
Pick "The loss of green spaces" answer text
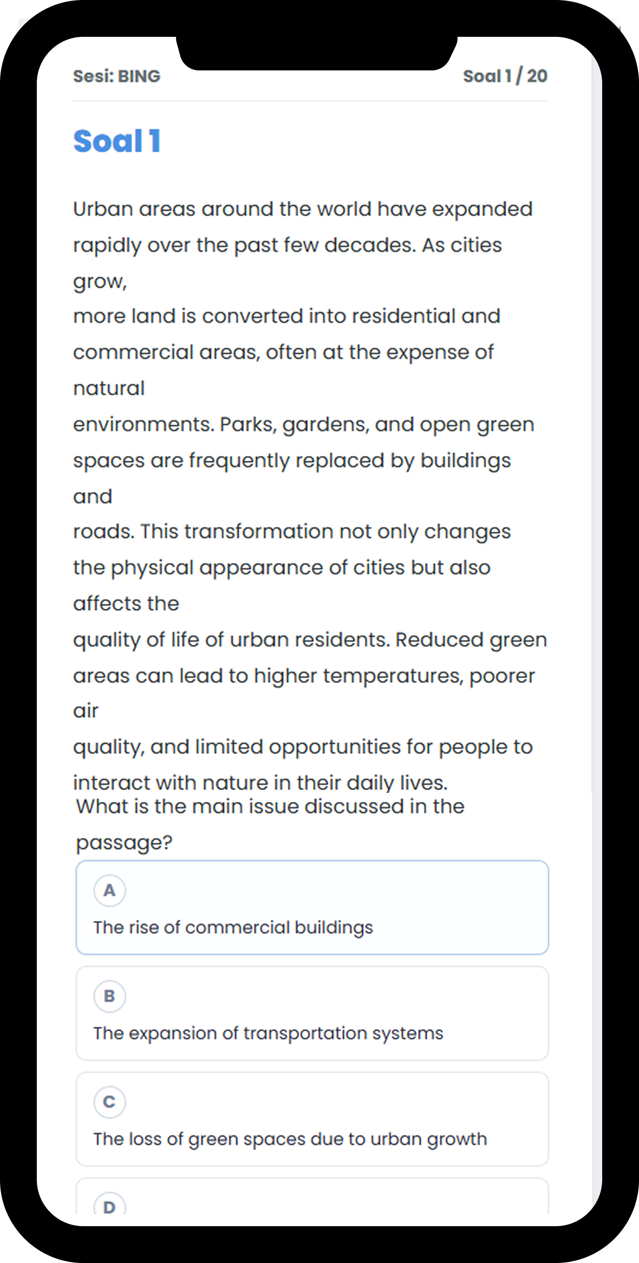290,1138
